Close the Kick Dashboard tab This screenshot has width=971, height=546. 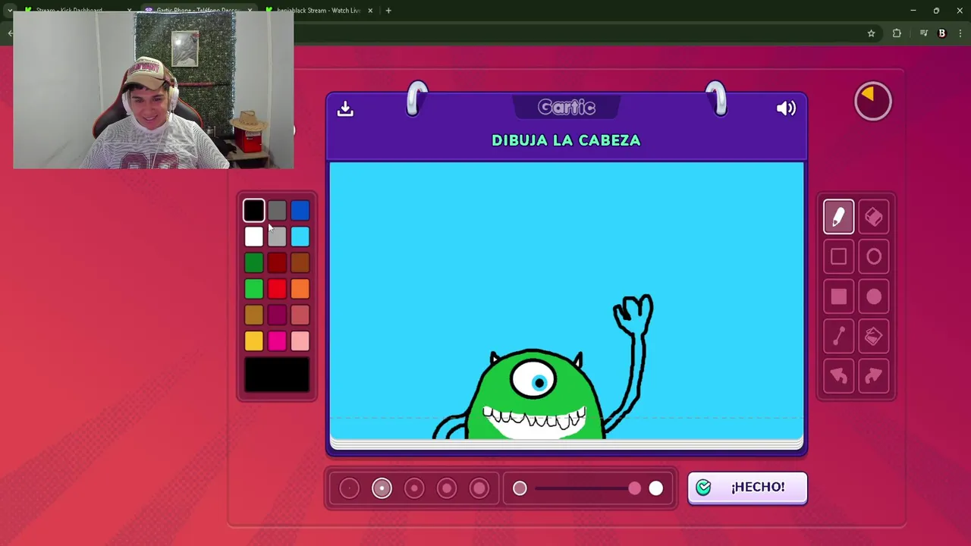(130, 11)
